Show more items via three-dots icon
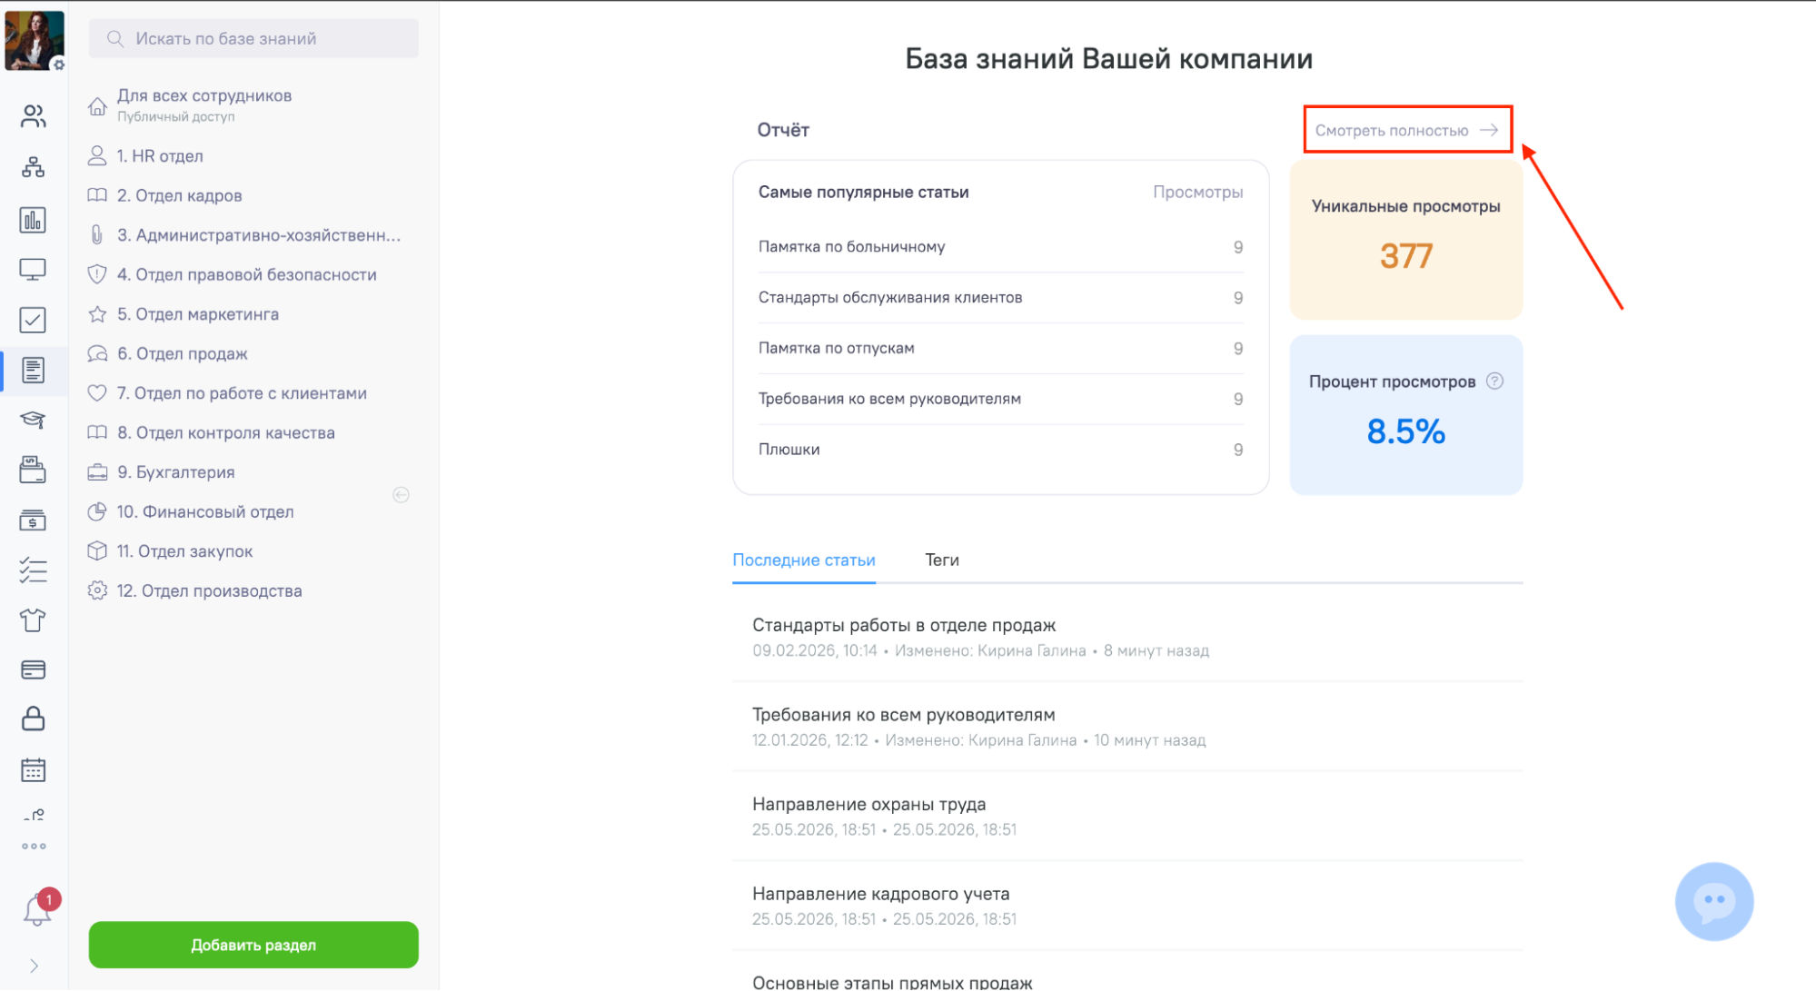The height and width of the screenshot is (991, 1816). pyautogui.click(x=34, y=846)
